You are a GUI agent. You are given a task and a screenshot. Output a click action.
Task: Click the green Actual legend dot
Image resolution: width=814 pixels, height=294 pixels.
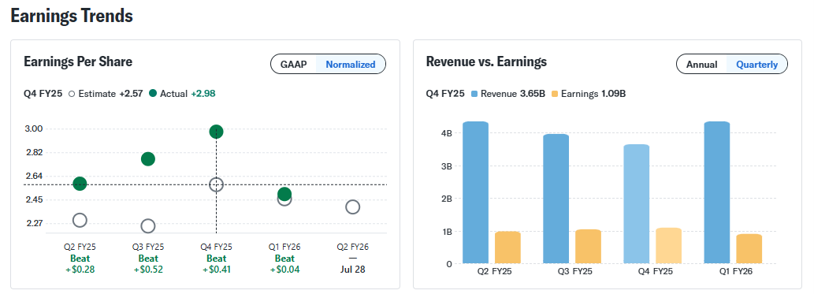(x=153, y=94)
